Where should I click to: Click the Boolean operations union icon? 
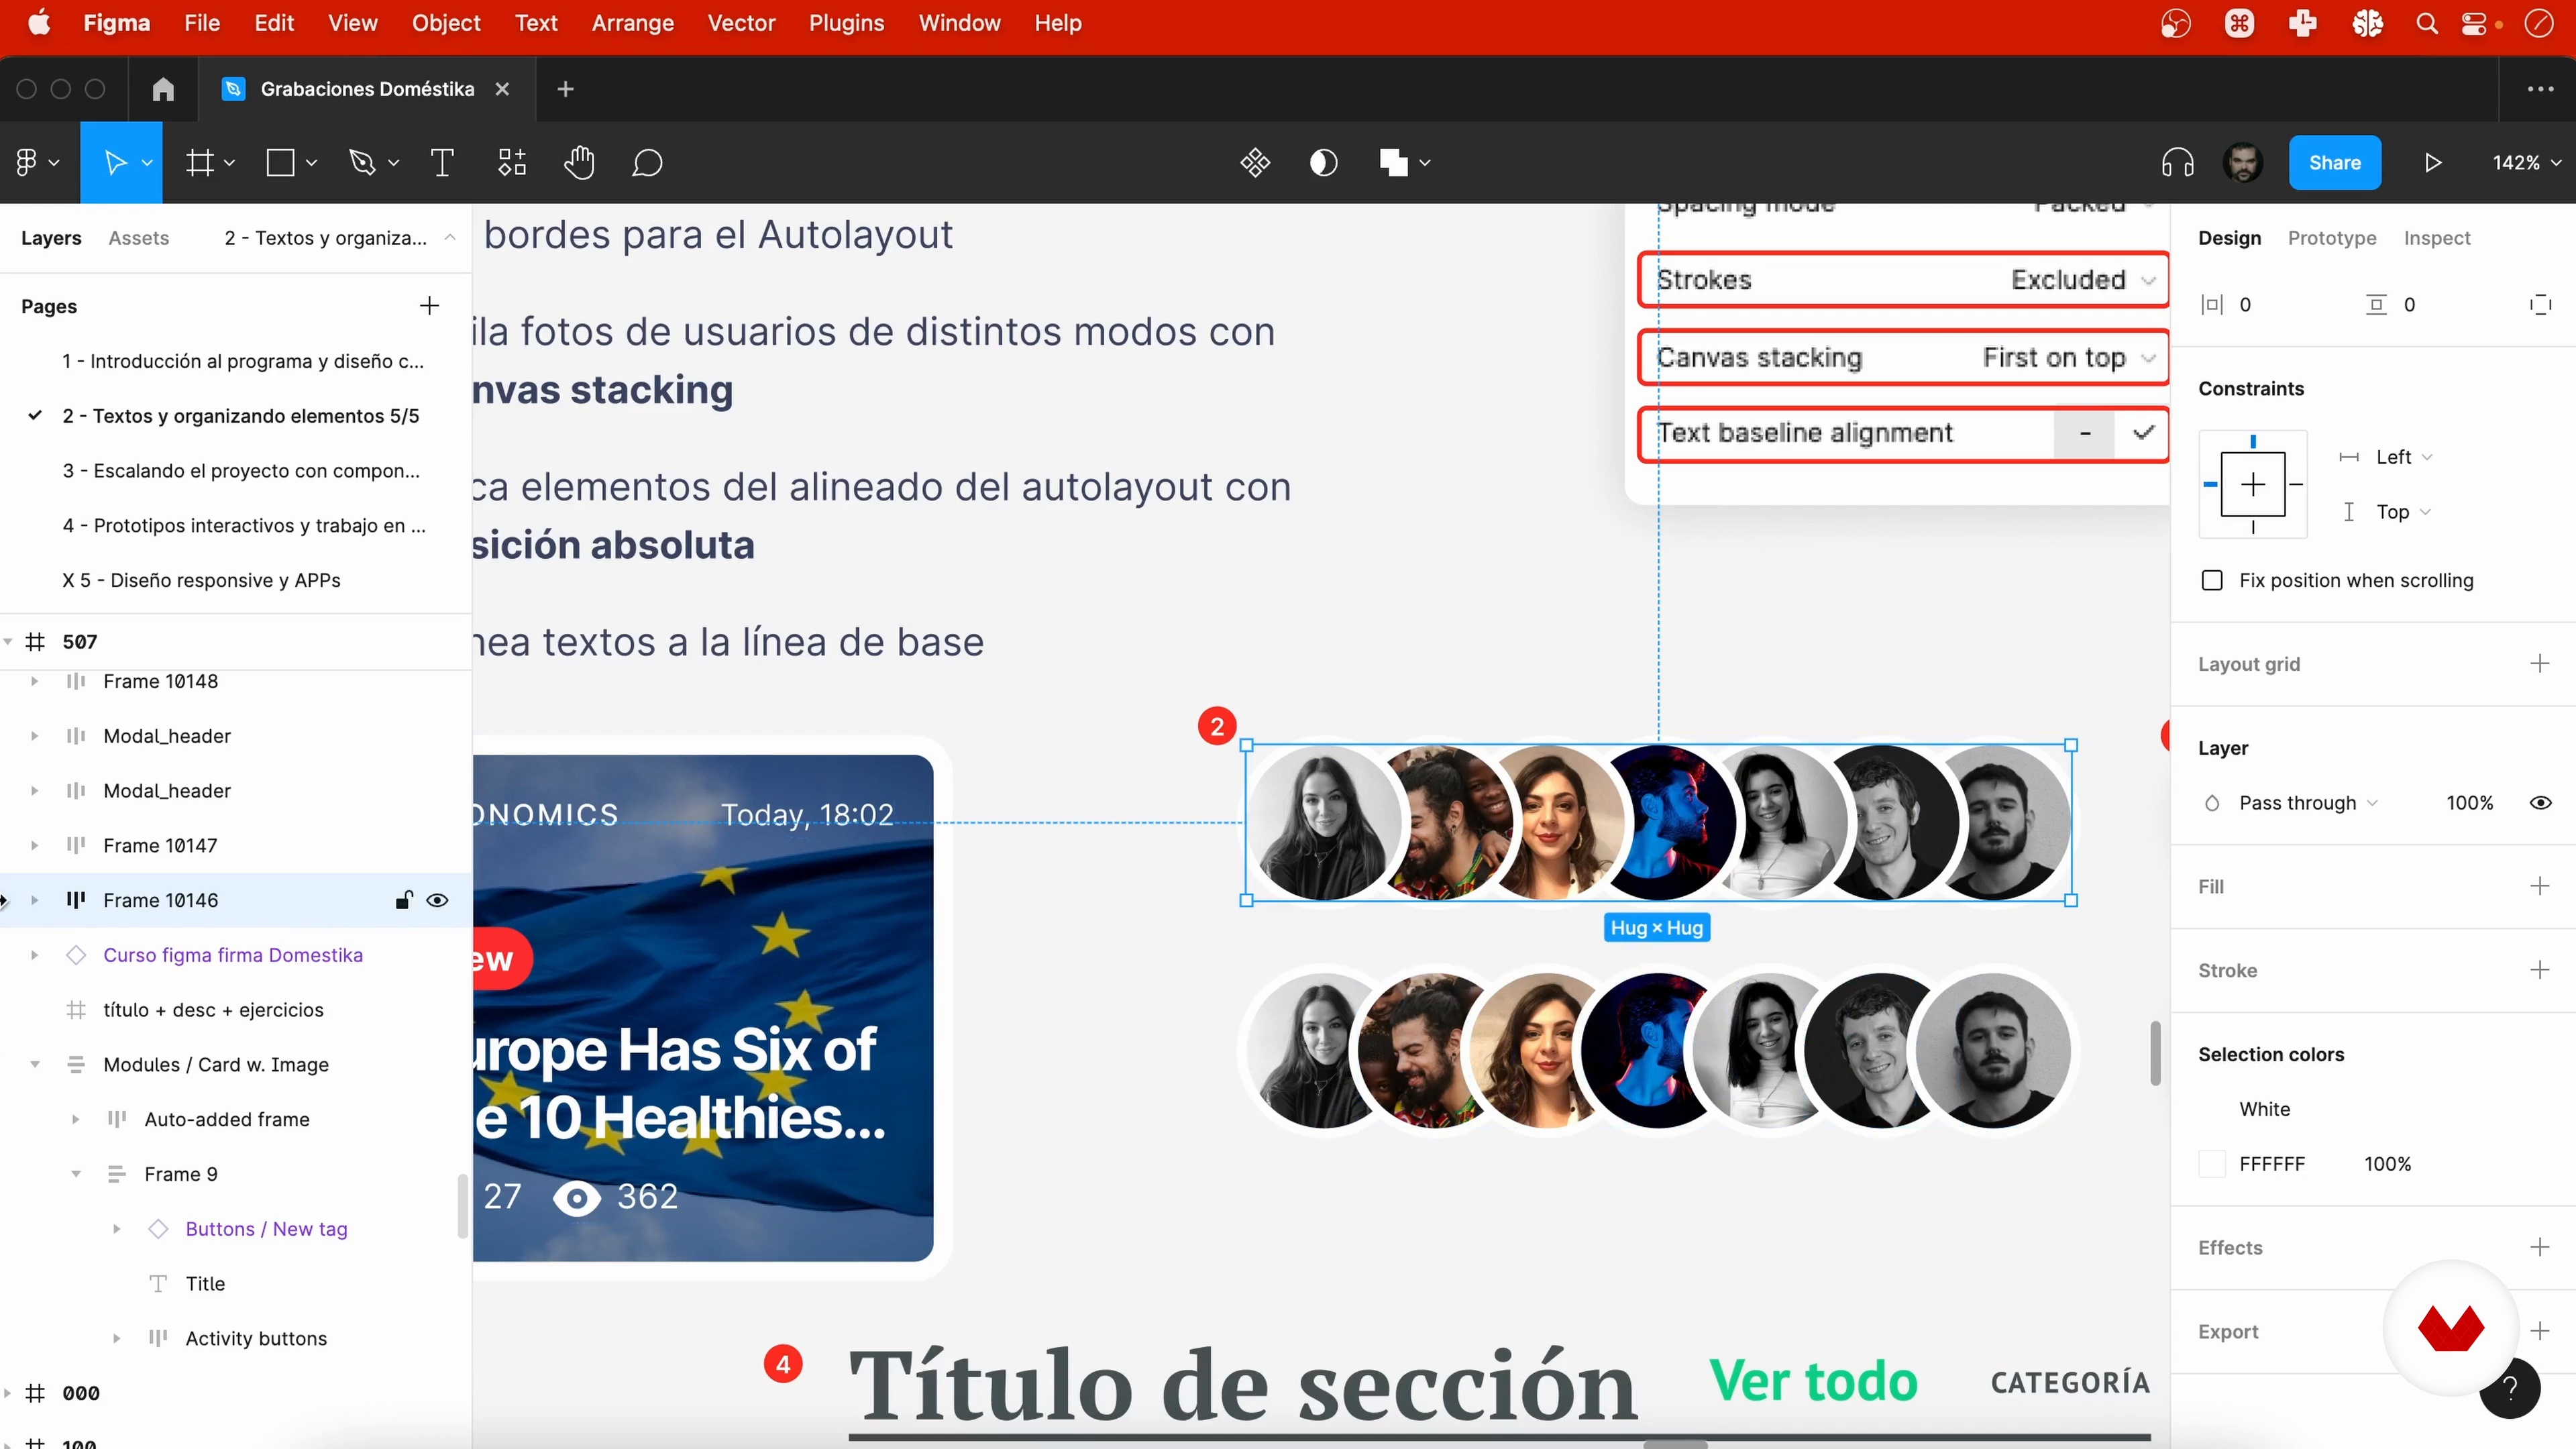[x=1393, y=162]
